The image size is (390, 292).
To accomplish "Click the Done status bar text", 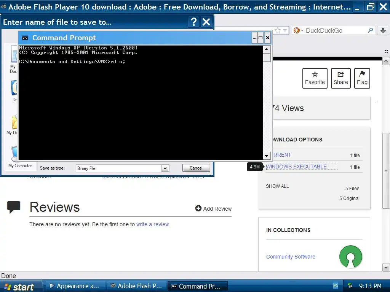I will pyautogui.click(x=8, y=276).
